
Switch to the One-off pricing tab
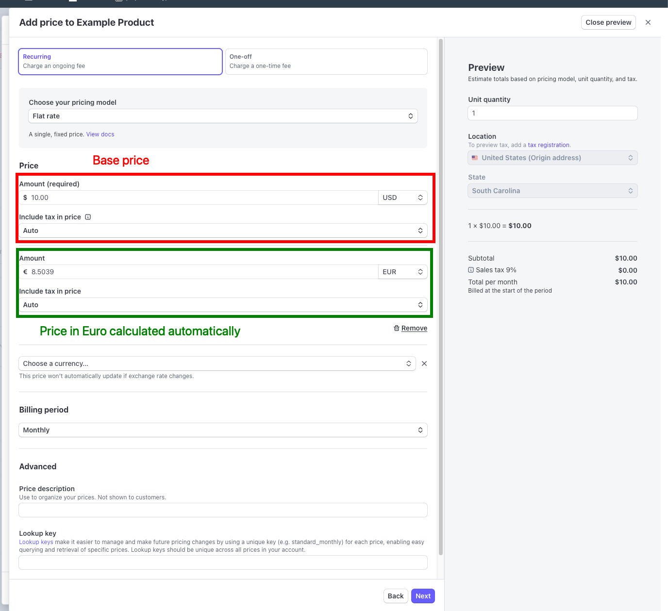326,61
